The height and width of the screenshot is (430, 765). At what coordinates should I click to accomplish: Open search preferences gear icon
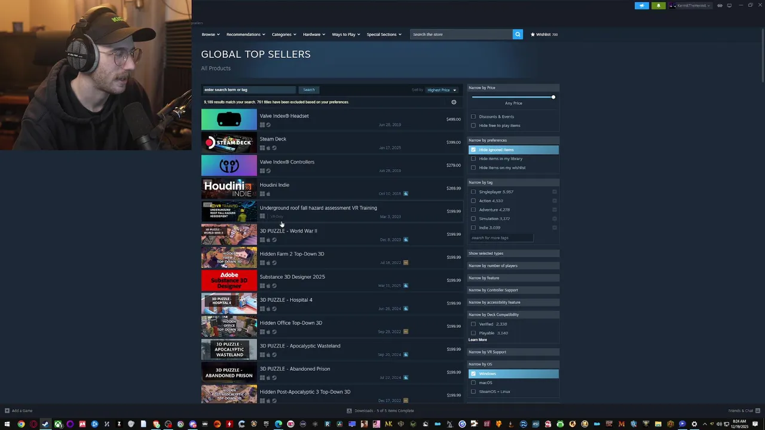pos(454,102)
